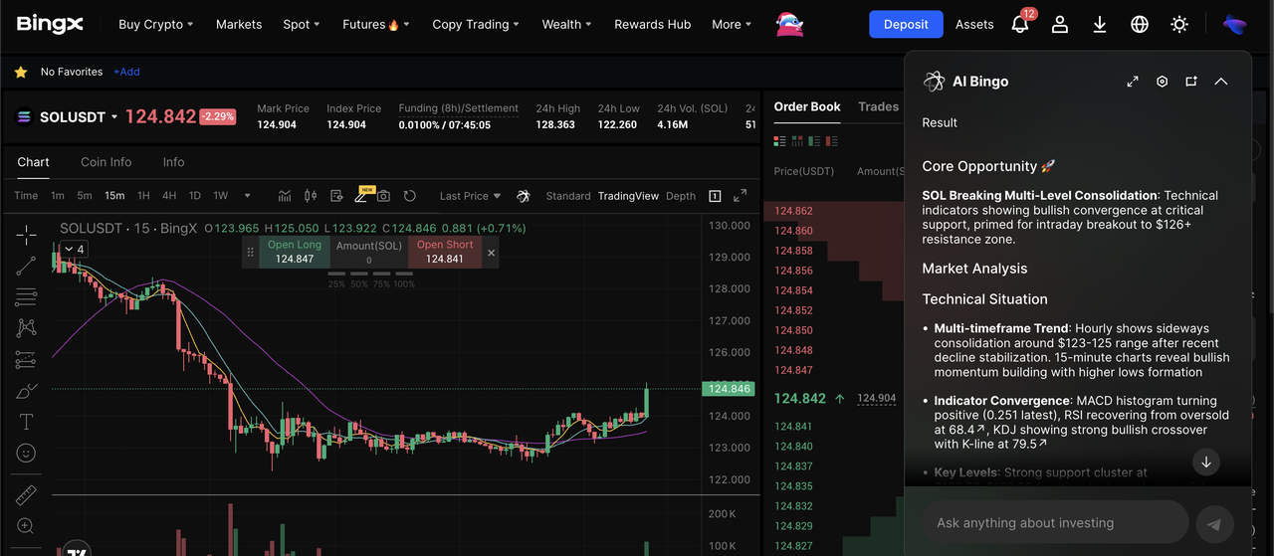Switch chart to Depth view
Image resolution: width=1274 pixels, height=556 pixels.
(x=681, y=196)
